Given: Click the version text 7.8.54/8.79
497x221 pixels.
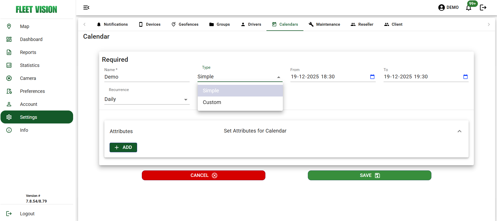Looking at the screenshot, I should (x=36, y=201).
